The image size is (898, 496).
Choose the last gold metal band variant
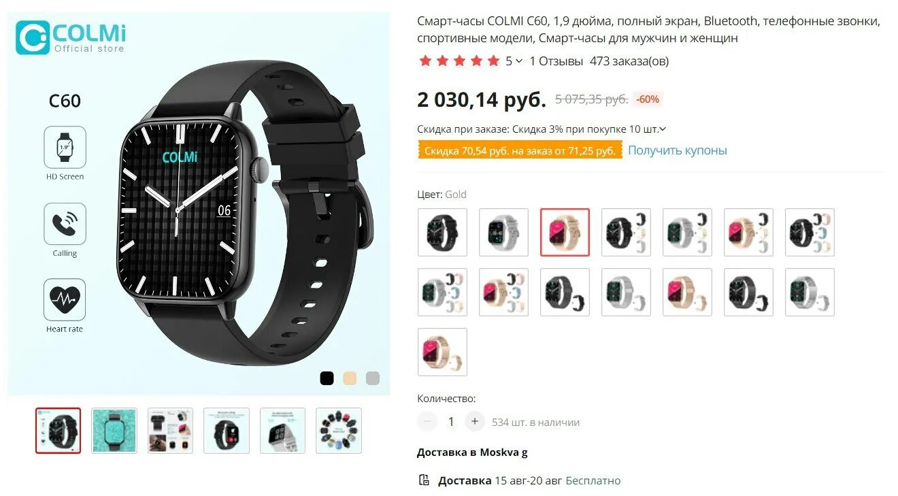coord(442,352)
